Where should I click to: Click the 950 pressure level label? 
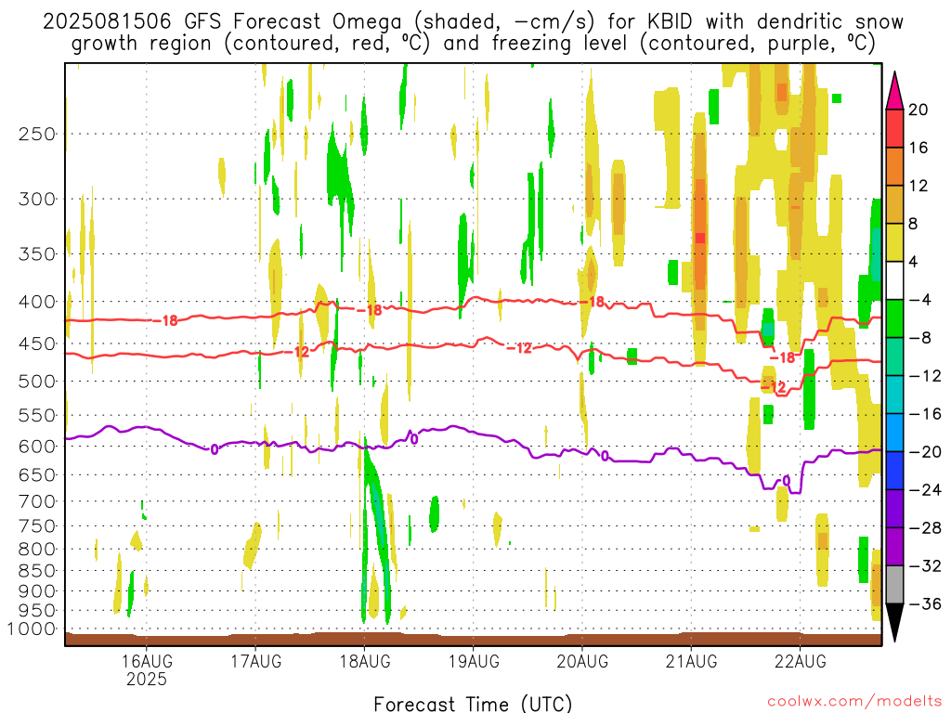[x=37, y=611]
